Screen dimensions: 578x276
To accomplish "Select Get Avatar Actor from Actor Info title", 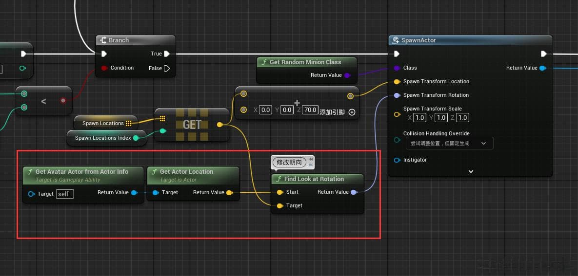I will (x=82, y=171).
